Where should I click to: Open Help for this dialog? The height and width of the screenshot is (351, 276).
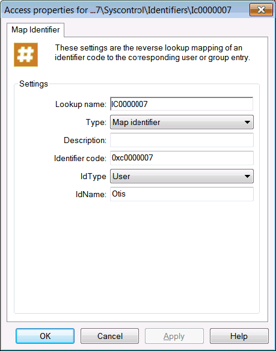pyautogui.click(x=239, y=336)
